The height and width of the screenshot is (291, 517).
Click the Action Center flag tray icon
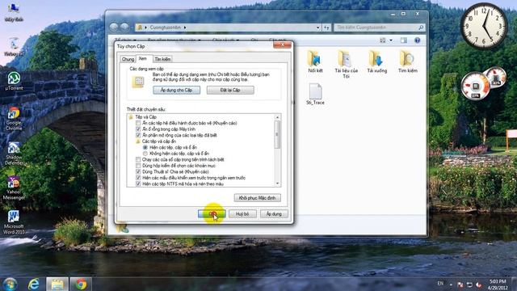(x=460, y=285)
